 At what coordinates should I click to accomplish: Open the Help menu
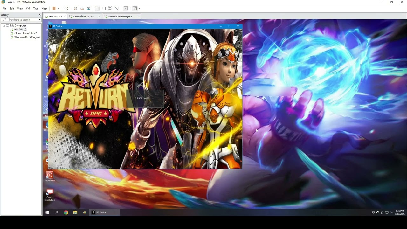click(x=44, y=9)
